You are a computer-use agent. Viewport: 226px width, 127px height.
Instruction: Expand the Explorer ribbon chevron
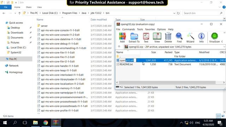(220, 7)
